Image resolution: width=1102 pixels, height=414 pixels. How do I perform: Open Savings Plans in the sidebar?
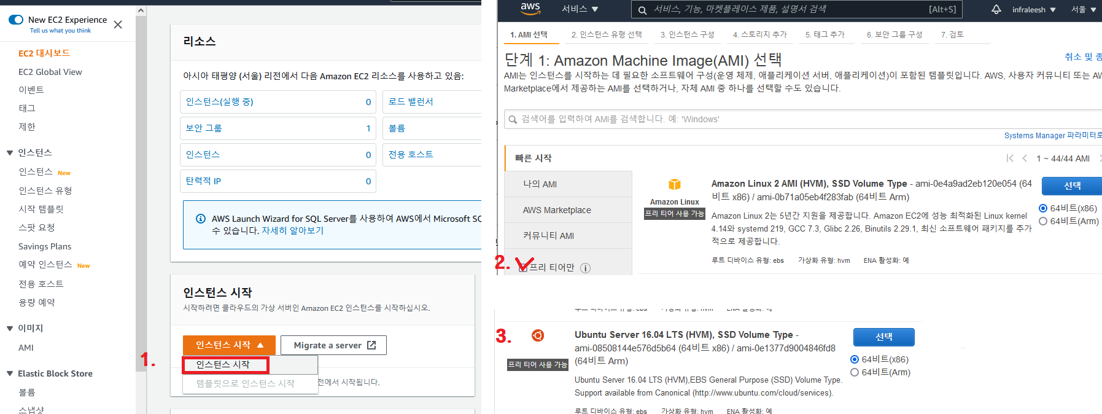point(45,246)
